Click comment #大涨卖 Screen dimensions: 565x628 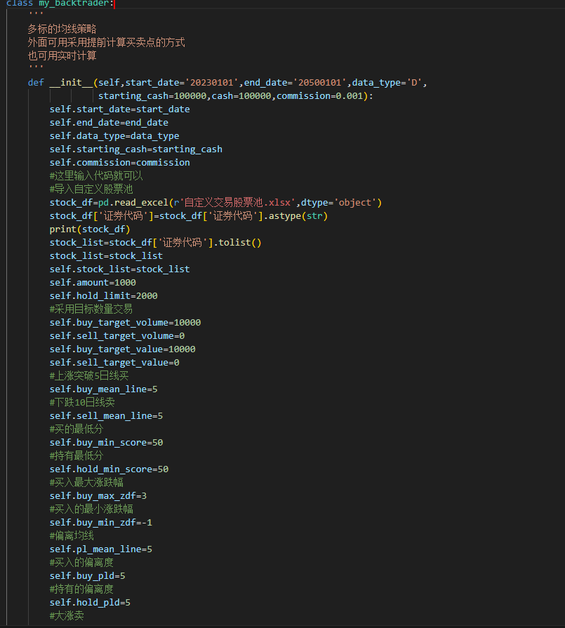(67, 615)
